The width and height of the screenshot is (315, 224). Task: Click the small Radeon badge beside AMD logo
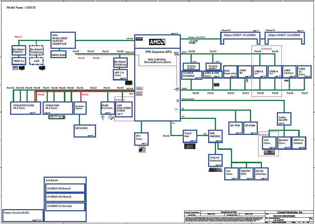click(139, 39)
